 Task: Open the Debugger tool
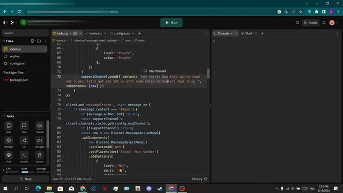pyautogui.click(x=40, y=142)
